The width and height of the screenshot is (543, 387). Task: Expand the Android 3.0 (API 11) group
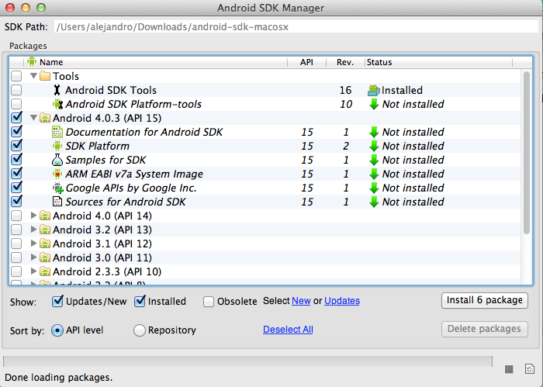pos(33,257)
